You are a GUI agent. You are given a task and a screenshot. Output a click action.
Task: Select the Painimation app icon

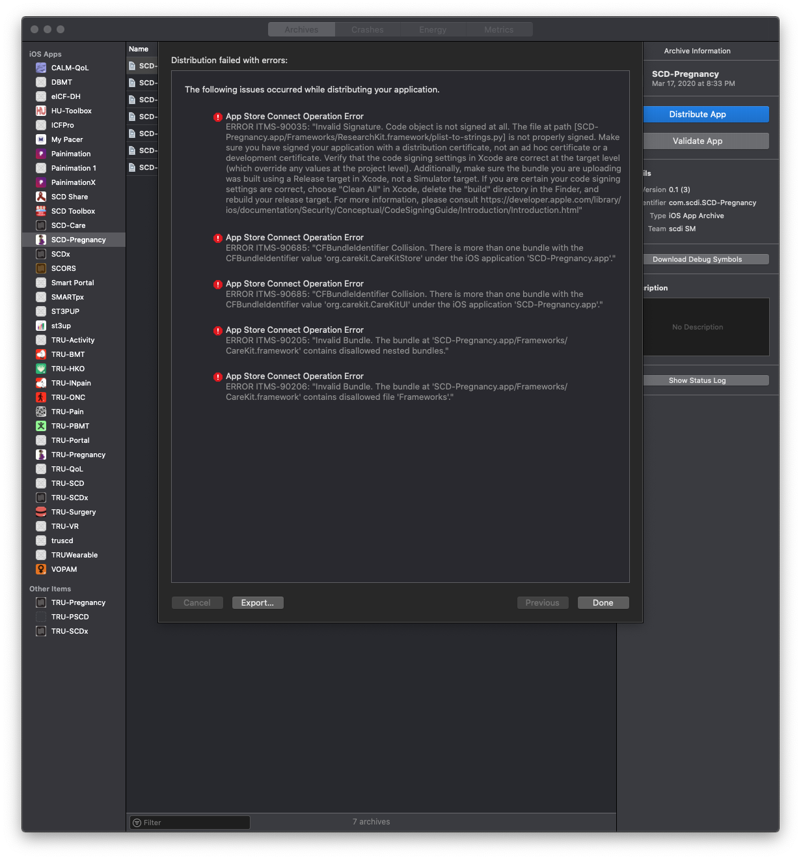click(x=40, y=153)
